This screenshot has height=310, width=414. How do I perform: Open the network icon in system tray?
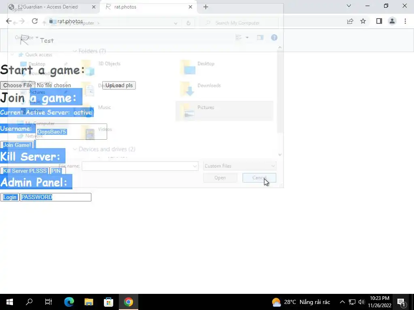click(x=352, y=302)
